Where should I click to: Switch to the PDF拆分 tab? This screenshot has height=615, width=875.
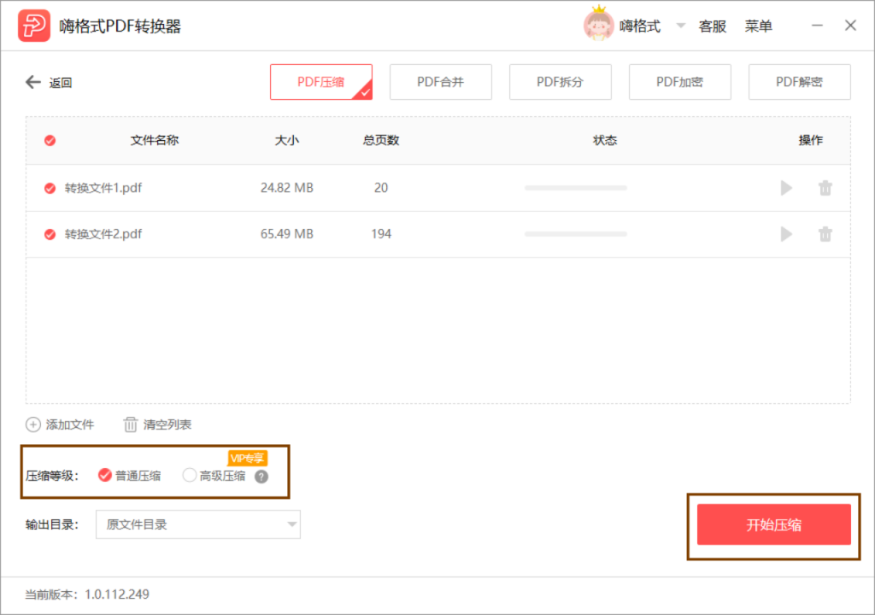point(561,82)
